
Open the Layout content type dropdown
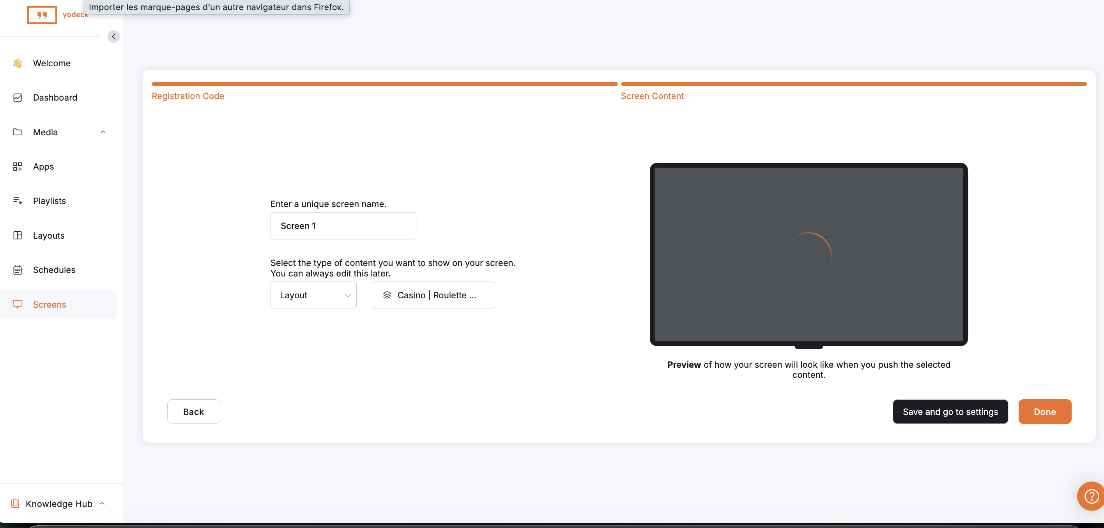313,295
